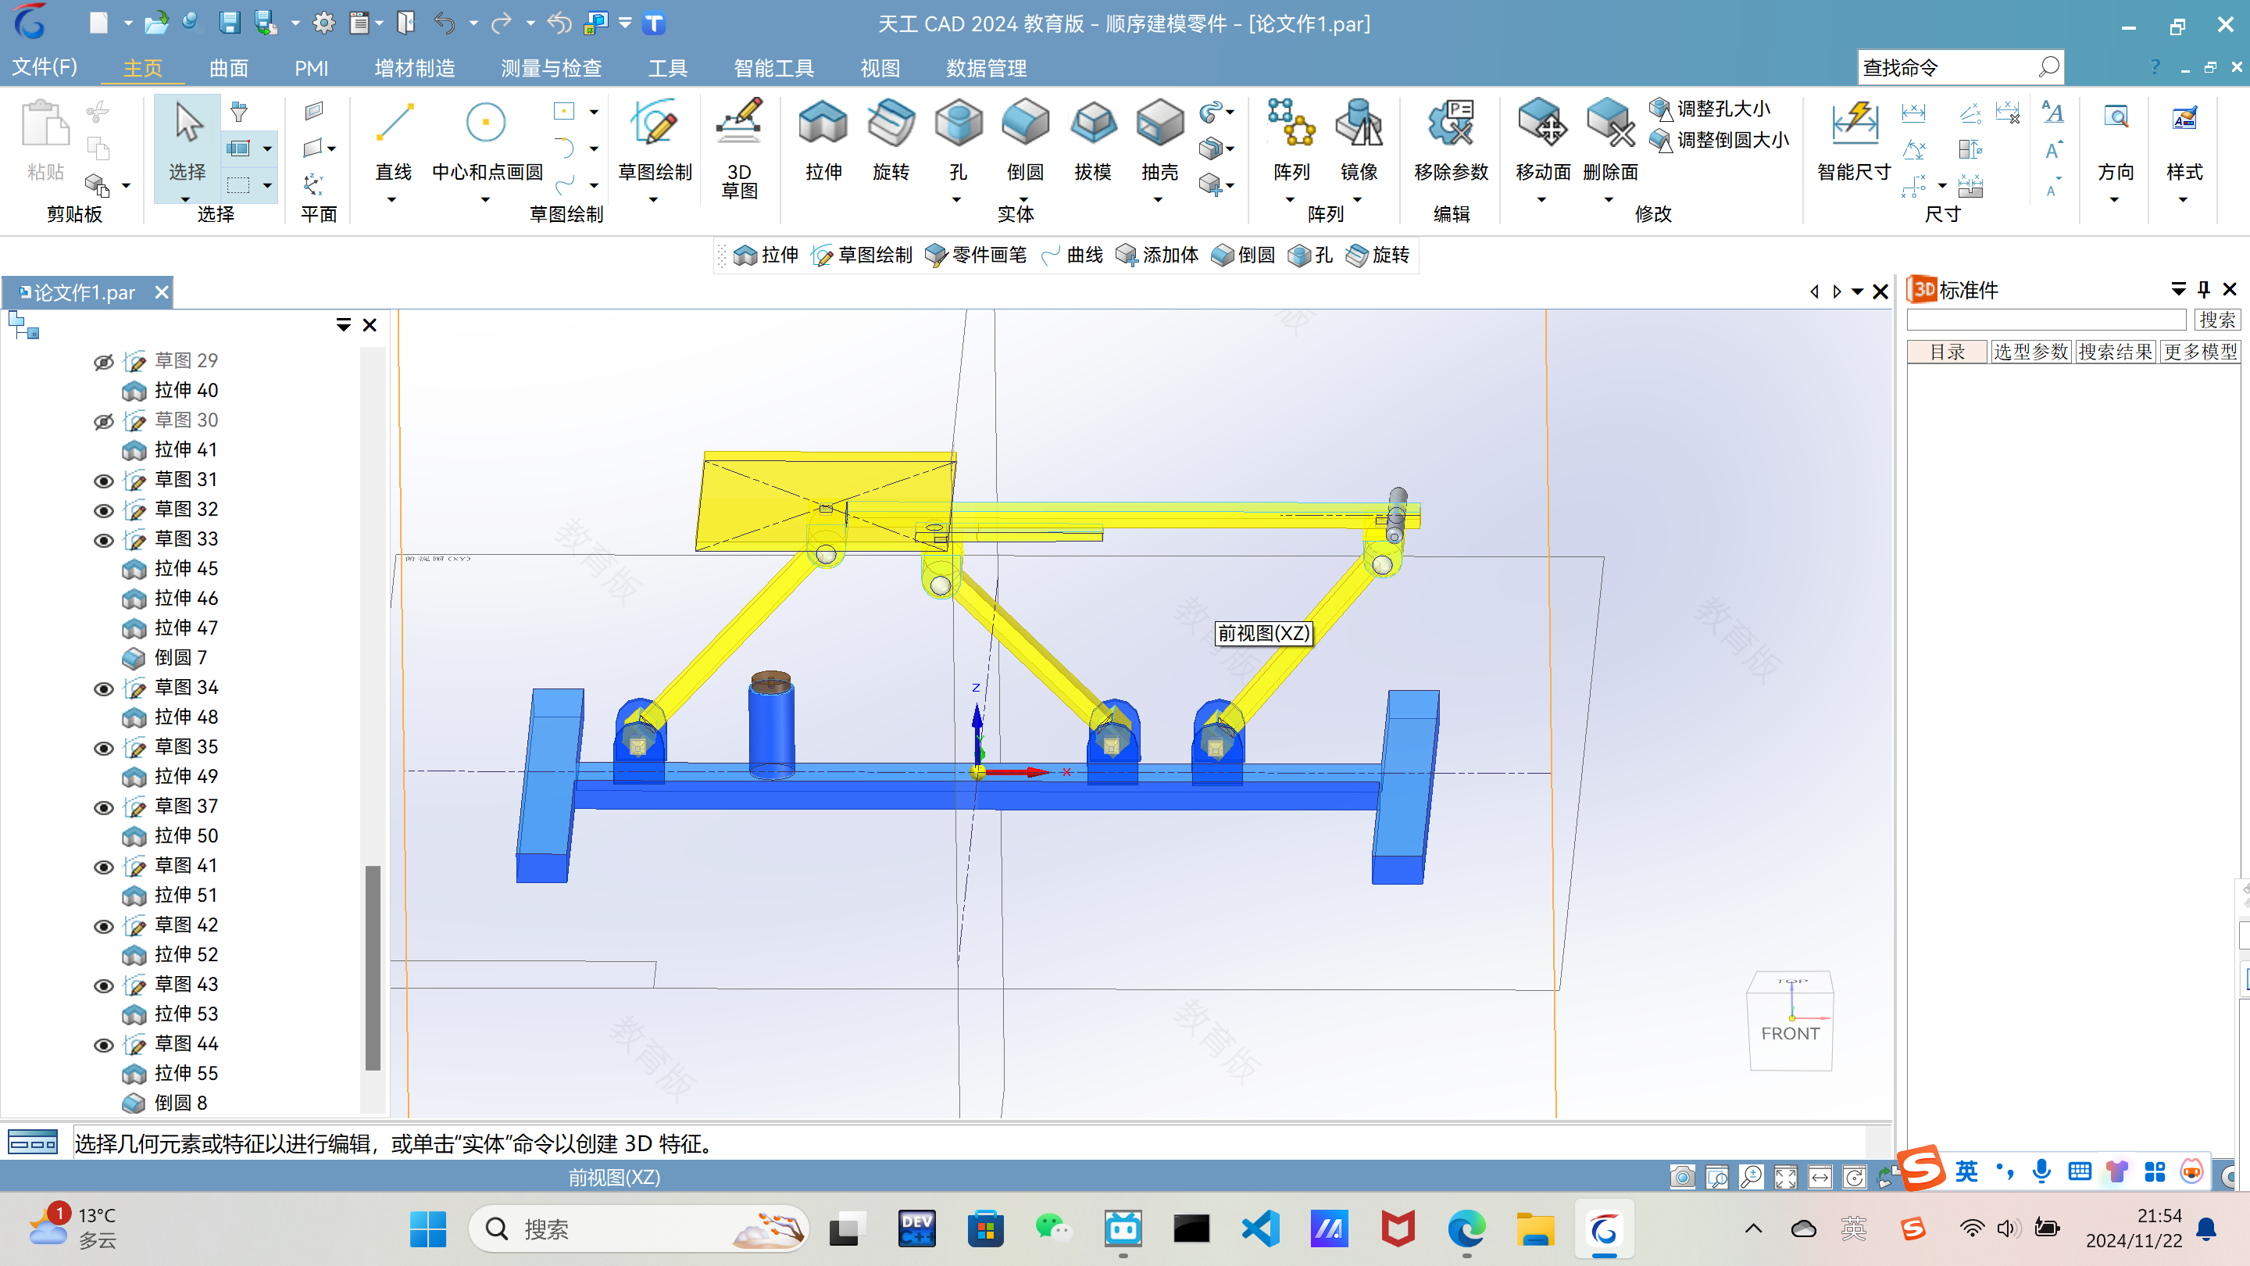Click the FRONT face of view cube
Screen dimensions: 2250x1266
tap(1790, 1034)
